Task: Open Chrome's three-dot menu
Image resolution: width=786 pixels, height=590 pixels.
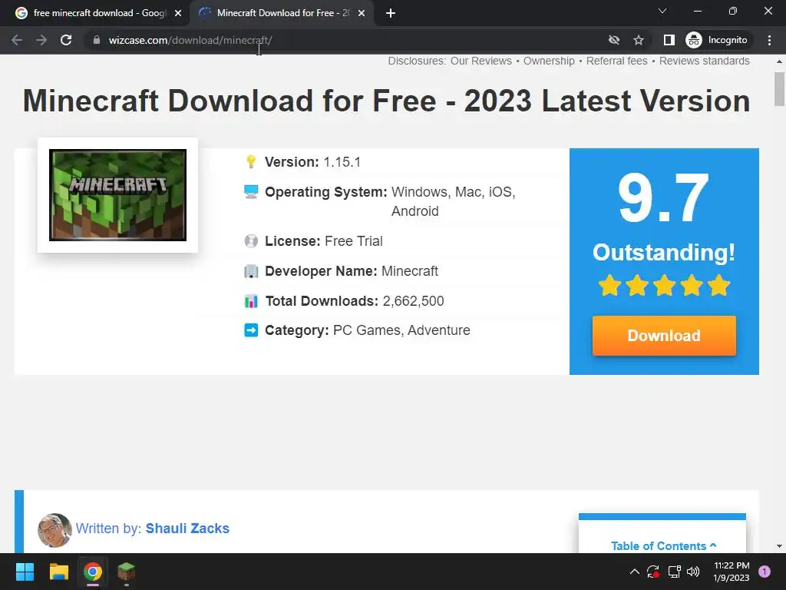Action: tap(769, 40)
